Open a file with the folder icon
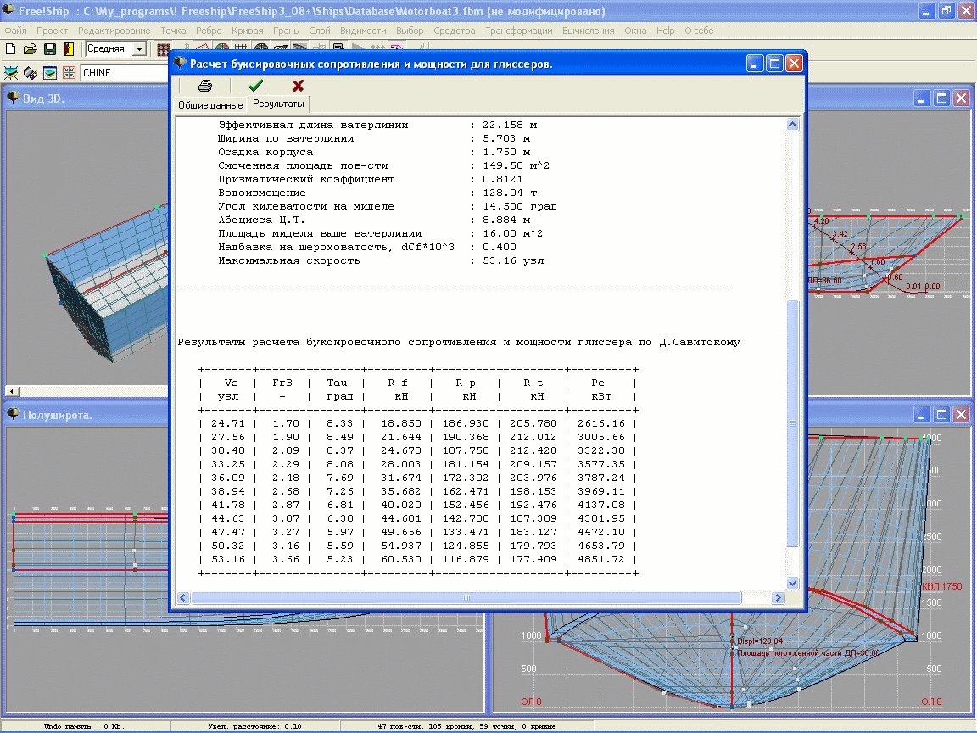Viewport: 977px width, 733px height. click(x=30, y=48)
